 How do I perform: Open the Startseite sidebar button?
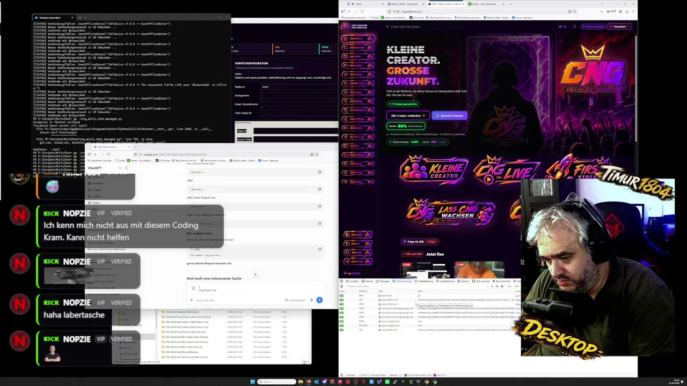tap(358, 39)
